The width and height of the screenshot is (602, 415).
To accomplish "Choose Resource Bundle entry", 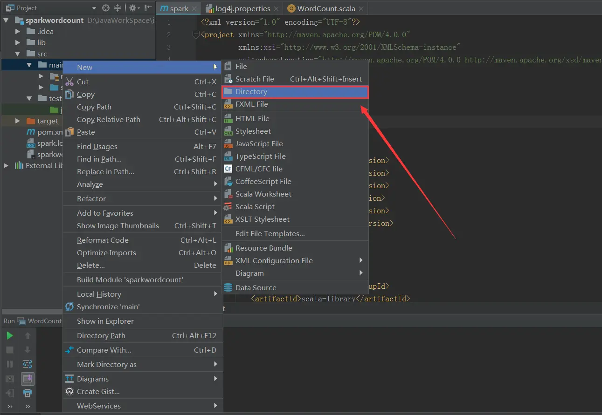I will 295,248.
